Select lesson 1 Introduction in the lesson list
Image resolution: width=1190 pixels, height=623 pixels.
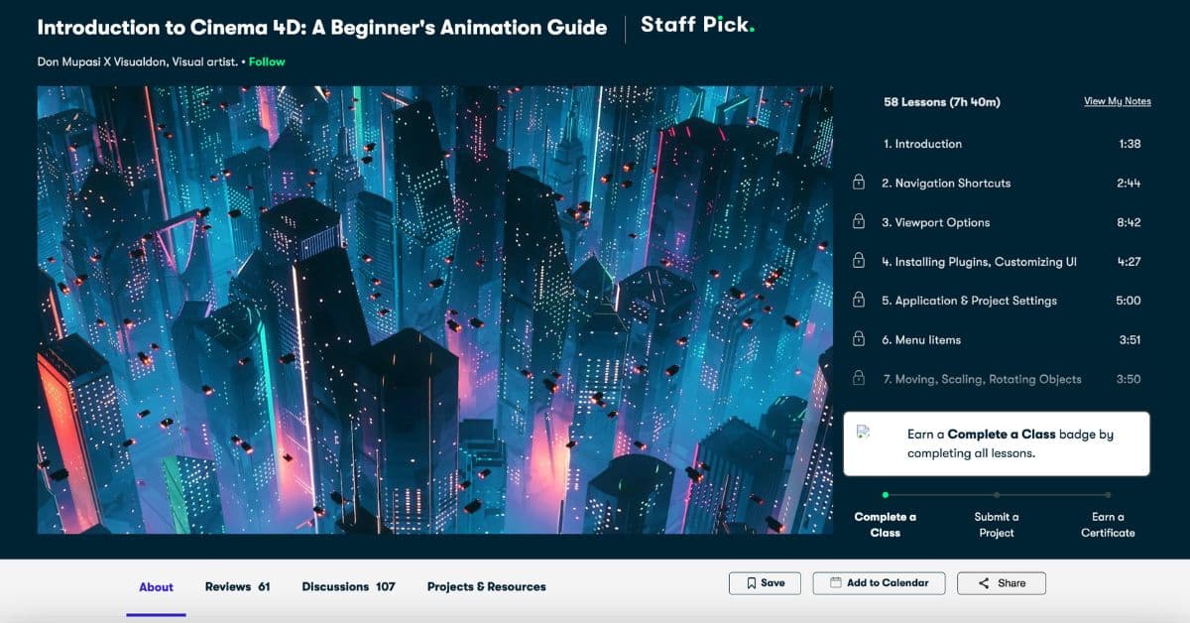coord(924,144)
